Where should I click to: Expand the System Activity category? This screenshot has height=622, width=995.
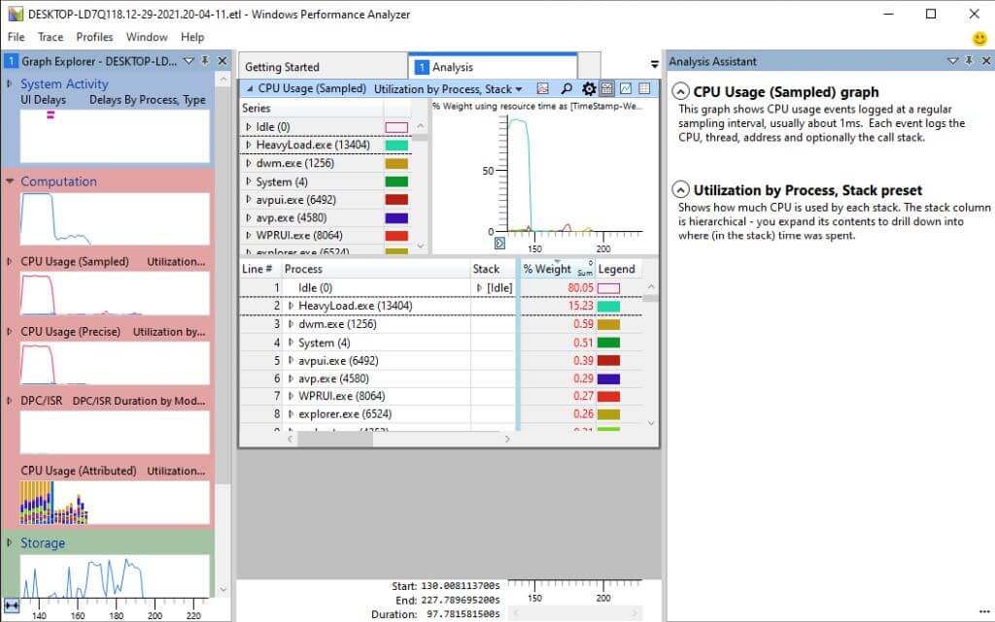tap(11, 84)
